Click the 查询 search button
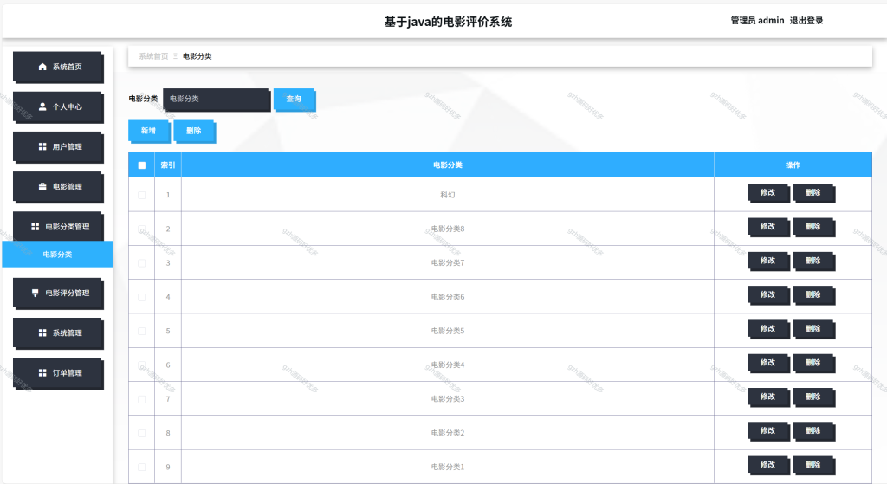 295,100
